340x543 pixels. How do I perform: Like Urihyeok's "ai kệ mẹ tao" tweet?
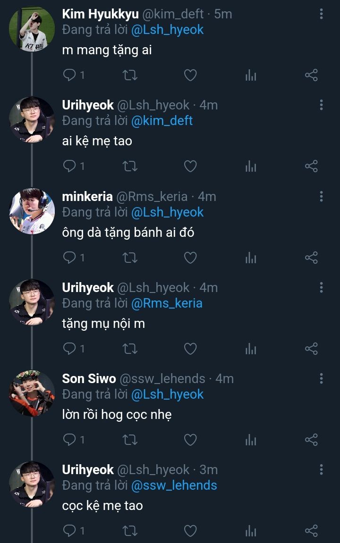coord(190,166)
